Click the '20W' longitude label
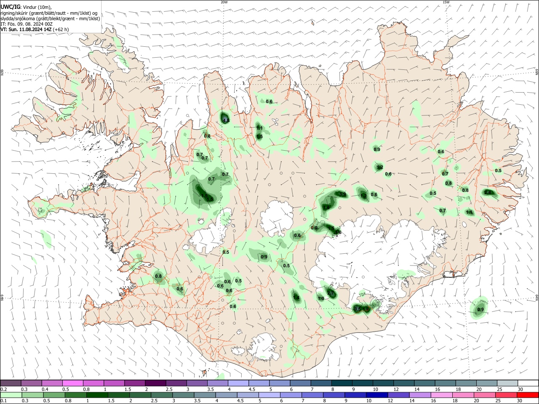The image size is (539, 404). pyautogui.click(x=224, y=2)
